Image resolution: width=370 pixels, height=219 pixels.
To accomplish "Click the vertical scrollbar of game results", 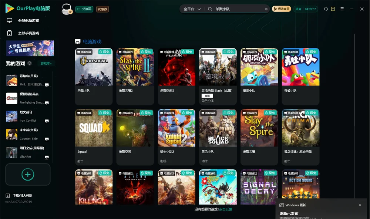I will pyautogui.click(x=354, y=116).
